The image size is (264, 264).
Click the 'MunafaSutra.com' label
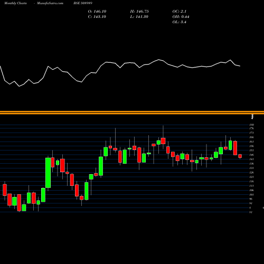[x=50, y=3]
